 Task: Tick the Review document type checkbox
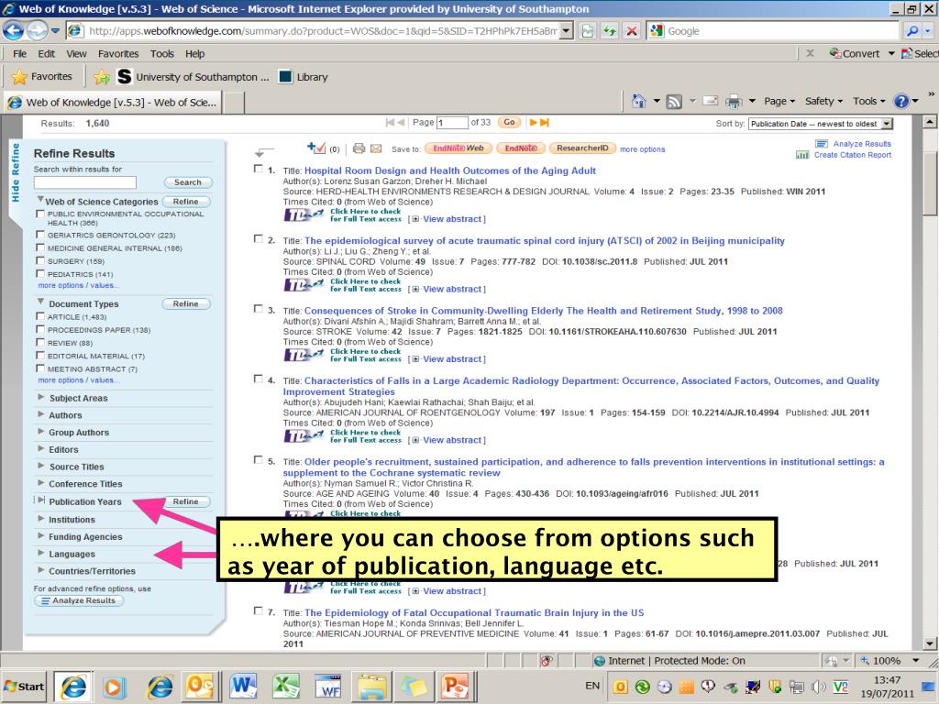pos(40,343)
